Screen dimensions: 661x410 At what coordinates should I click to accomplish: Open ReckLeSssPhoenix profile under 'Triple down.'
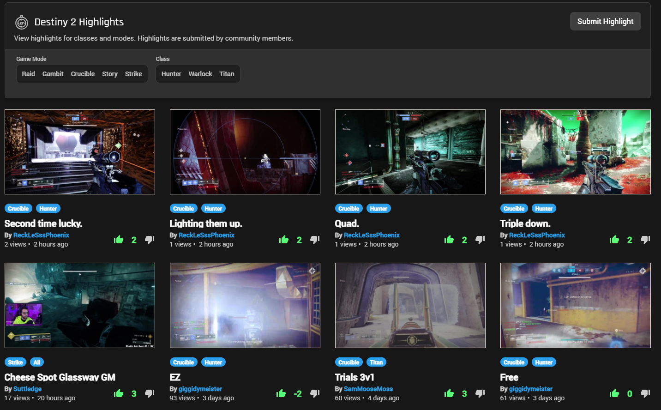tap(537, 235)
